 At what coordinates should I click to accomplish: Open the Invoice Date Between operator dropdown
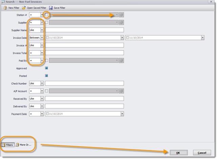(x=42, y=38)
